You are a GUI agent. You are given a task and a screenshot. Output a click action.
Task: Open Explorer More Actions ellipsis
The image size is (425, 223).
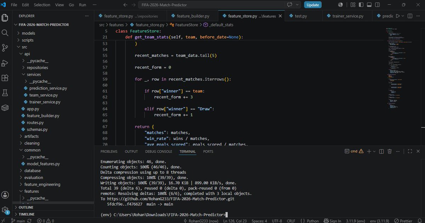click(87, 16)
